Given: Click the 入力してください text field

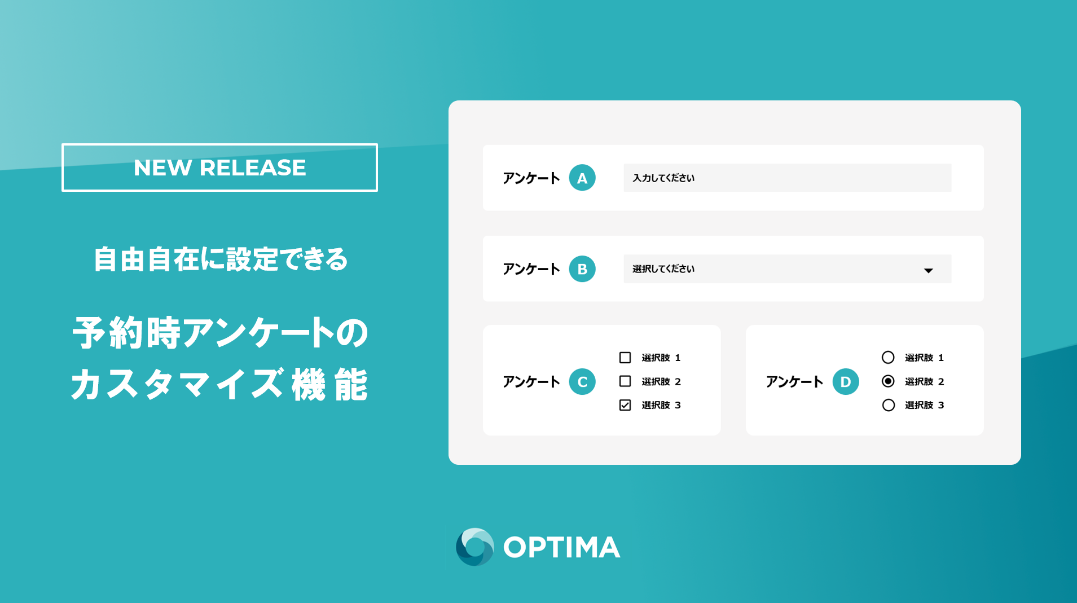Looking at the screenshot, I should click(787, 178).
